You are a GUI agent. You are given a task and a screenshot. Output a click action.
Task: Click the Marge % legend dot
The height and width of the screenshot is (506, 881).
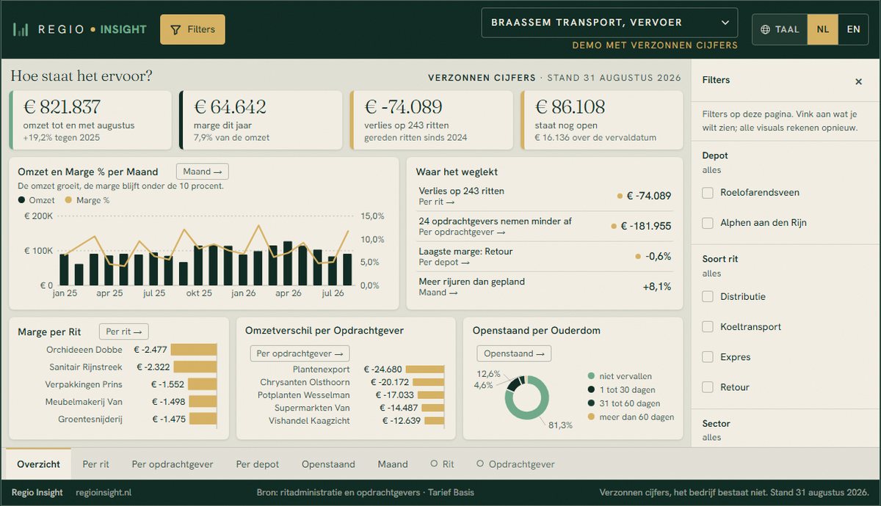69,200
